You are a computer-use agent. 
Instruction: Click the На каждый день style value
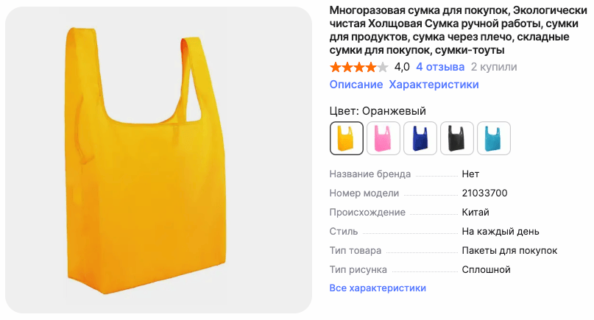coord(501,232)
